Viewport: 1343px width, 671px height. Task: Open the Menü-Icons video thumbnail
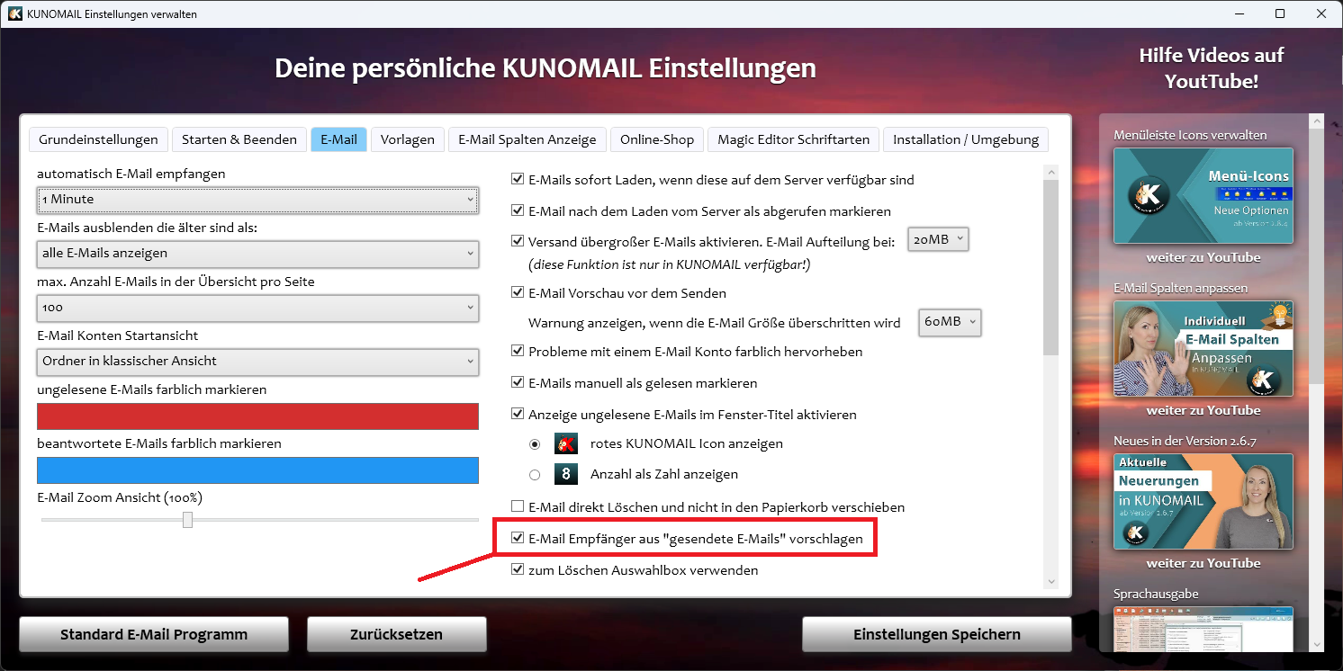(1203, 196)
